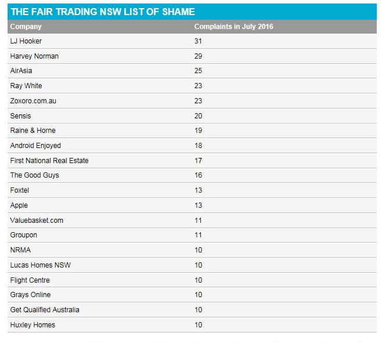Select the Zoxoro.com.au entry
Viewport: 382px width, 343px height.
(33, 101)
